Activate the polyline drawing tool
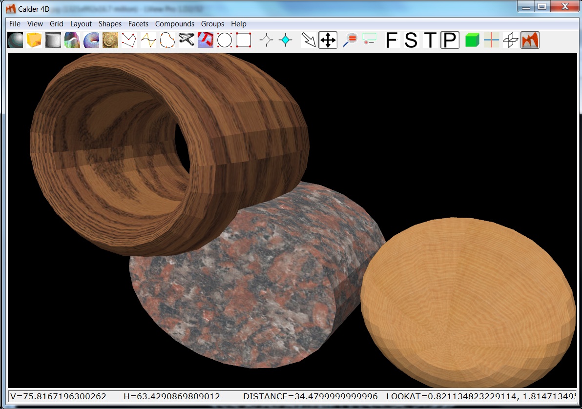582x409 pixels. 129,40
